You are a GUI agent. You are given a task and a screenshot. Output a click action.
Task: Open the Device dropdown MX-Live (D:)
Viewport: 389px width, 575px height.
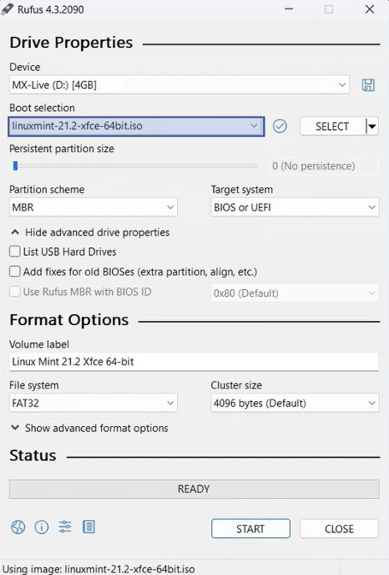tap(179, 85)
